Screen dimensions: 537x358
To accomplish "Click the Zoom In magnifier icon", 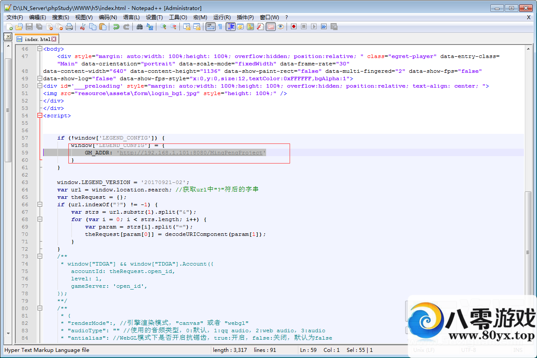I will (x=163, y=27).
